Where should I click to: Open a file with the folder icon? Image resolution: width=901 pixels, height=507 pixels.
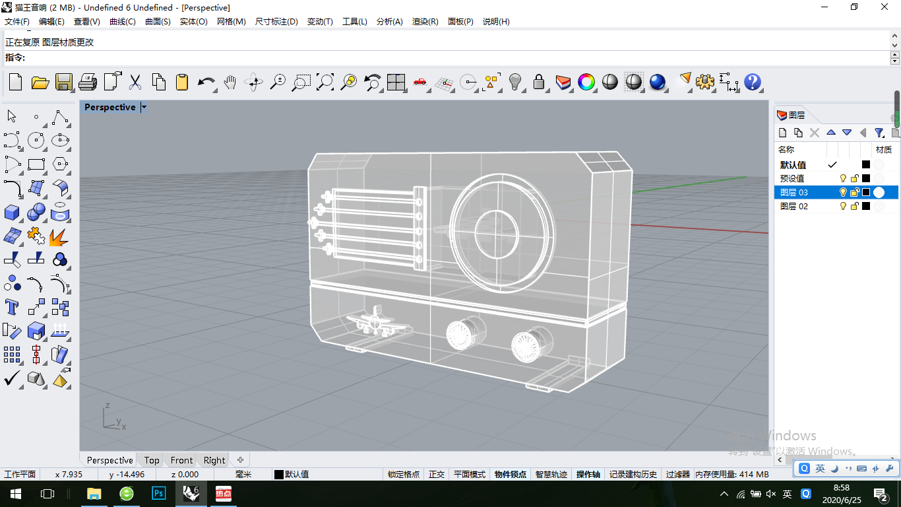coord(40,82)
